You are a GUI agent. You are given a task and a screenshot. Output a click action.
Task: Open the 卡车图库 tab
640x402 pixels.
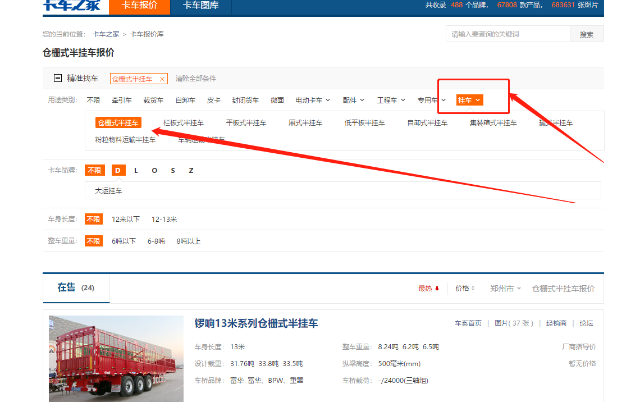click(200, 7)
